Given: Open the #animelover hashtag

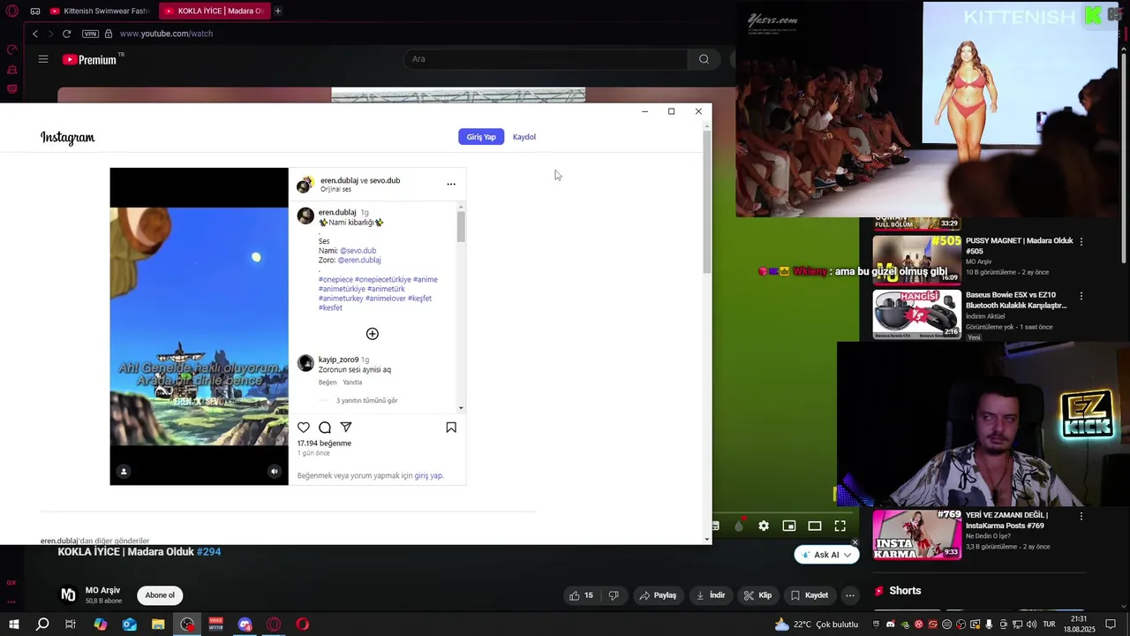Looking at the screenshot, I should point(386,299).
